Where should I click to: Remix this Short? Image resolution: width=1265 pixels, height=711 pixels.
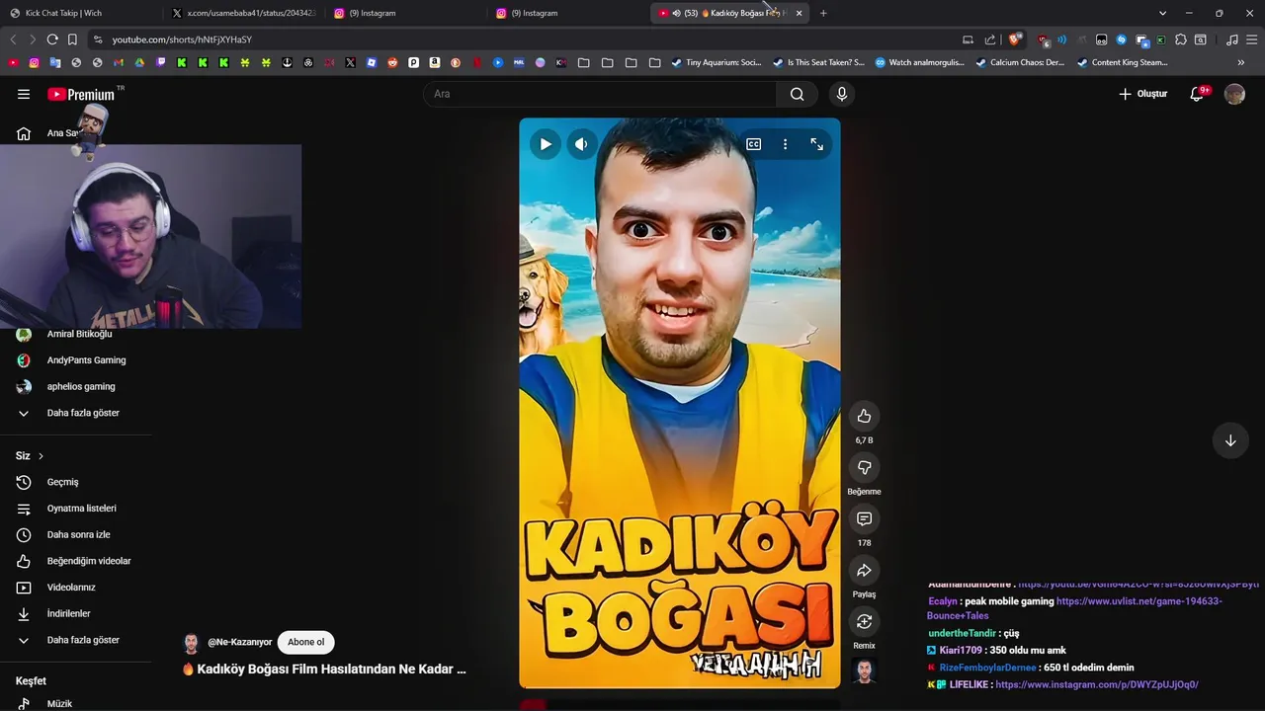pyautogui.click(x=864, y=621)
